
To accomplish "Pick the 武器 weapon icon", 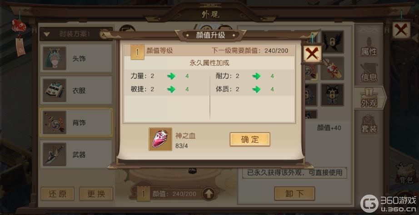I will click(x=55, y=155).
